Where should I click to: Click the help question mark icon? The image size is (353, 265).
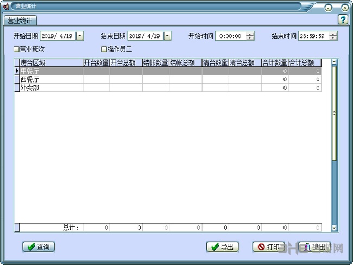click(343, 20)
